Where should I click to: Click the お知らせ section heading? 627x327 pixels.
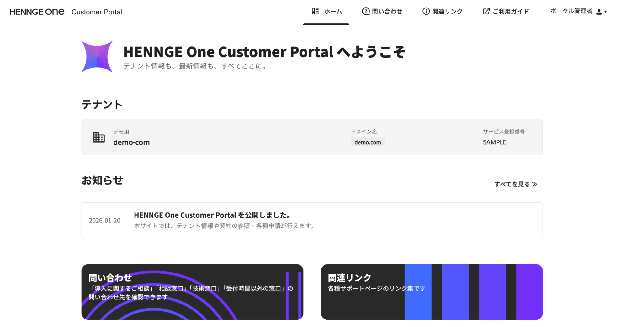pyautogui.click(x=102, y=180)
